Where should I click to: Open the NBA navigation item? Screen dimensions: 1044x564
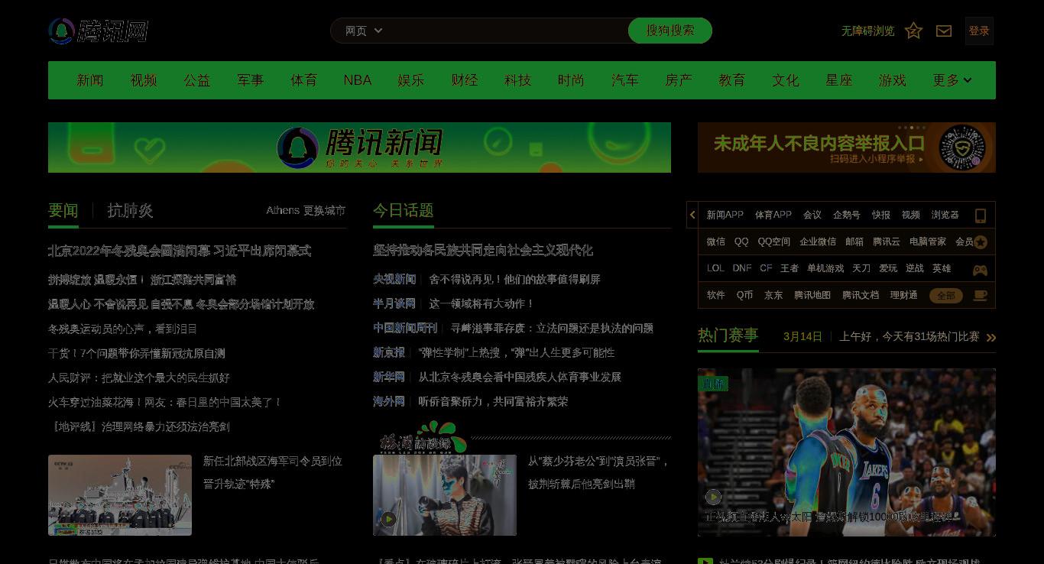coord(357,80)
